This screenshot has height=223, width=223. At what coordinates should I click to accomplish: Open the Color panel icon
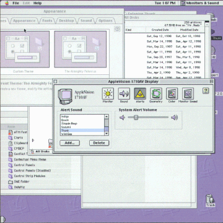click(172, 94)
